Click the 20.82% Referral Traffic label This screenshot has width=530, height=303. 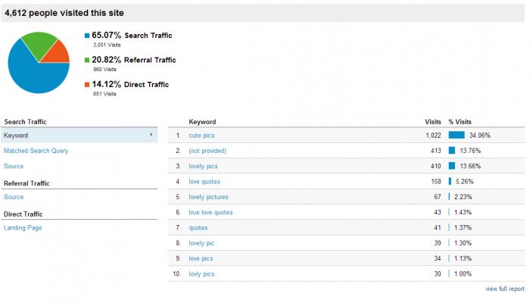click(x=134, y=60)
